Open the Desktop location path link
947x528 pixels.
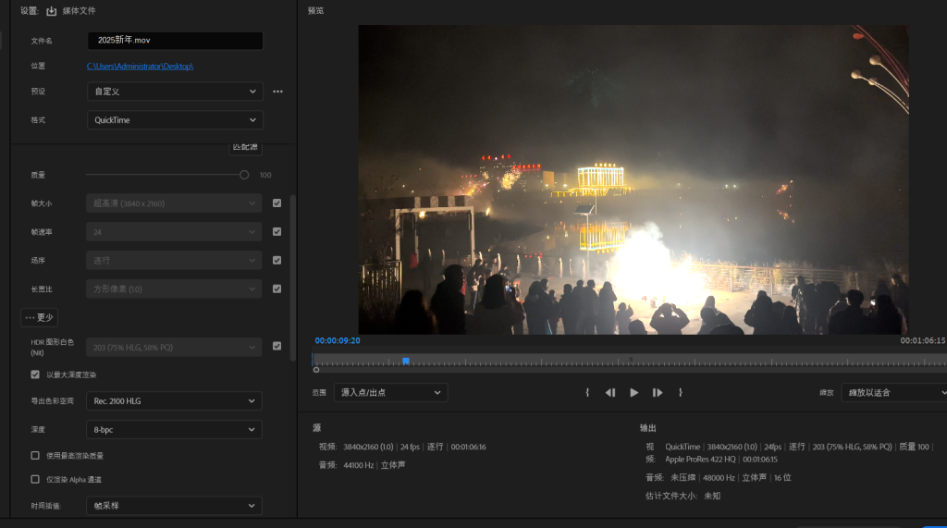(140, 66)
